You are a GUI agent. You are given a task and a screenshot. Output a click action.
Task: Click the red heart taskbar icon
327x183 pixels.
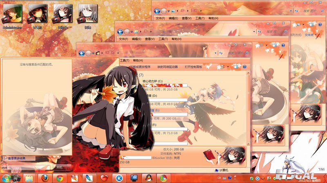(x=104, y=178)
